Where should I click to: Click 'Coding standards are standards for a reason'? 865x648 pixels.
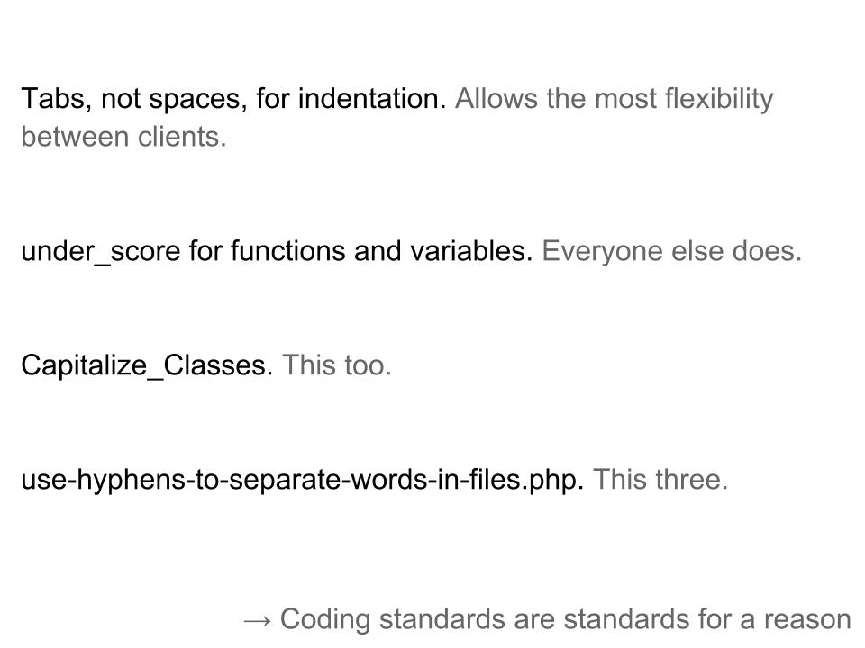pyautogui.click(x=566, y=619)
